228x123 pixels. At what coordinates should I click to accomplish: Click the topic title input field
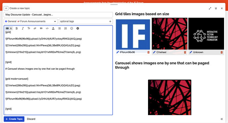coord(58,15)
